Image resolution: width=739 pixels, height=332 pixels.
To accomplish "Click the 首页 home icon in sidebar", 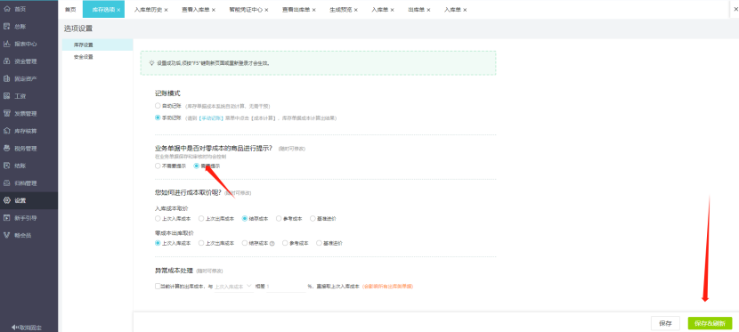I will coord(6,9).
